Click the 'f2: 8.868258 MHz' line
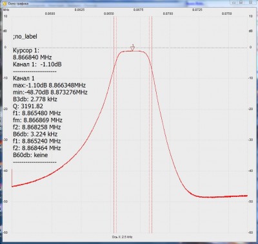The height and width of the screenshot is (244, 258). tap(37, 127)
